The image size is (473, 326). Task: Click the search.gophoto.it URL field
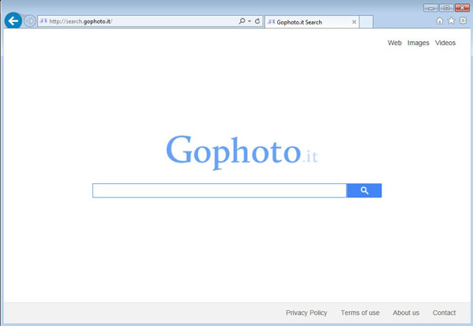coord(138,21)
